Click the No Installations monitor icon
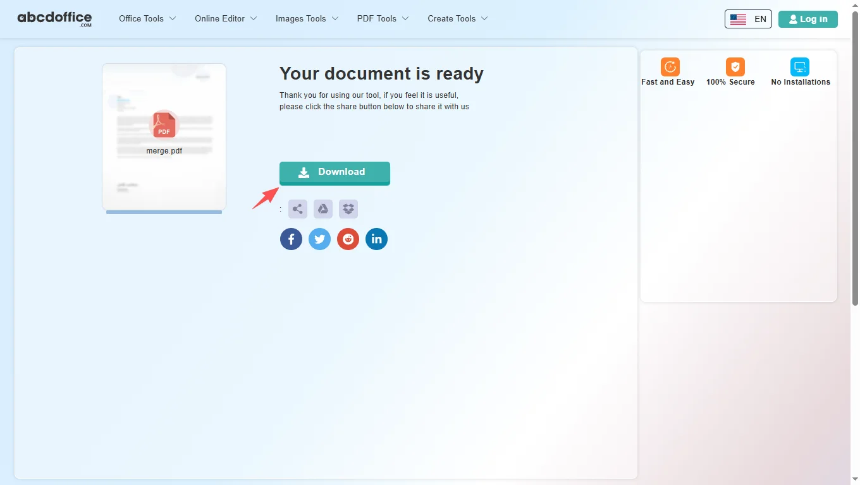 (800, 67)
